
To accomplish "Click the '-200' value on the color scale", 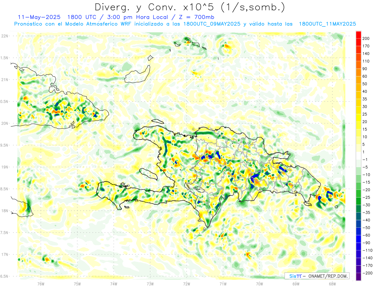I will pyautogui.click(x=368, y=273).
